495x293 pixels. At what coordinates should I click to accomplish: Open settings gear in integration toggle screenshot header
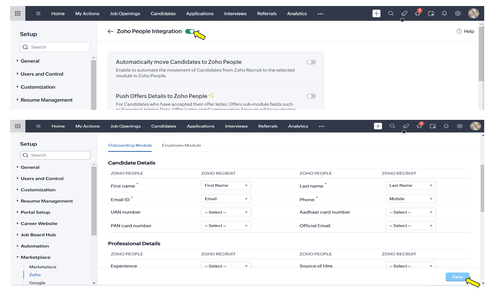458,13
